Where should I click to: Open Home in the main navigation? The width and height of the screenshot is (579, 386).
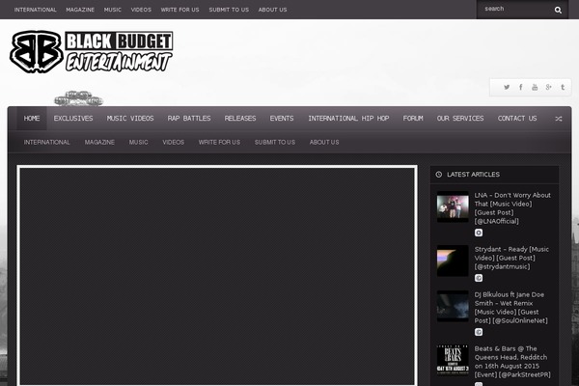tap(32, 118)
